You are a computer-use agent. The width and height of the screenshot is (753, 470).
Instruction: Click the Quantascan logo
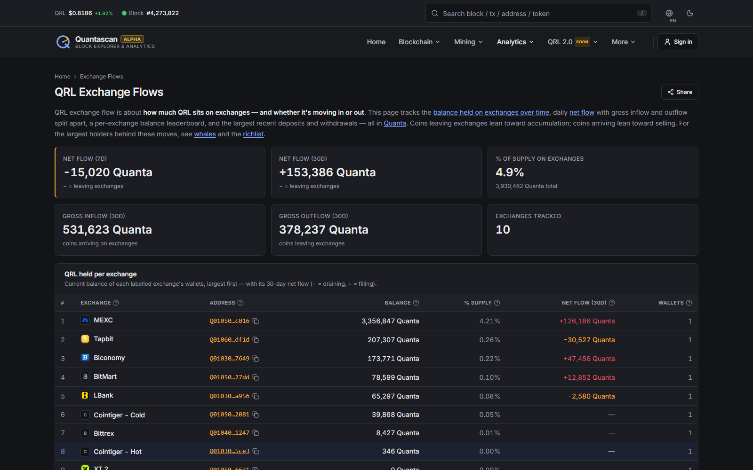point(105,42)
